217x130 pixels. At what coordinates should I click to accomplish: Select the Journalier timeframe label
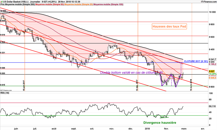pyautogui.click(x=35, y=2)
